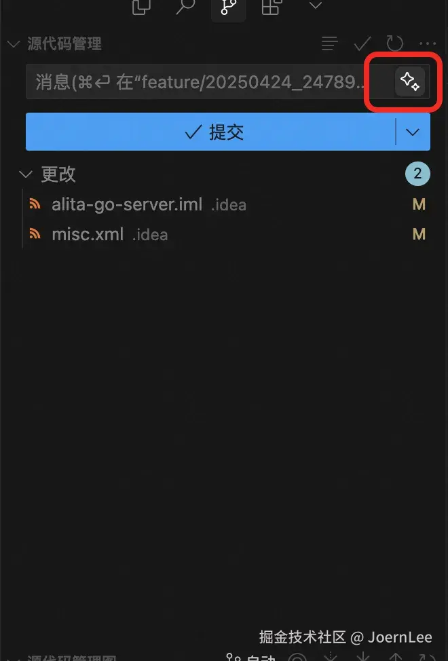Click the M status of misc.xml
Screen dimensions: 448x661
(419, 234)
